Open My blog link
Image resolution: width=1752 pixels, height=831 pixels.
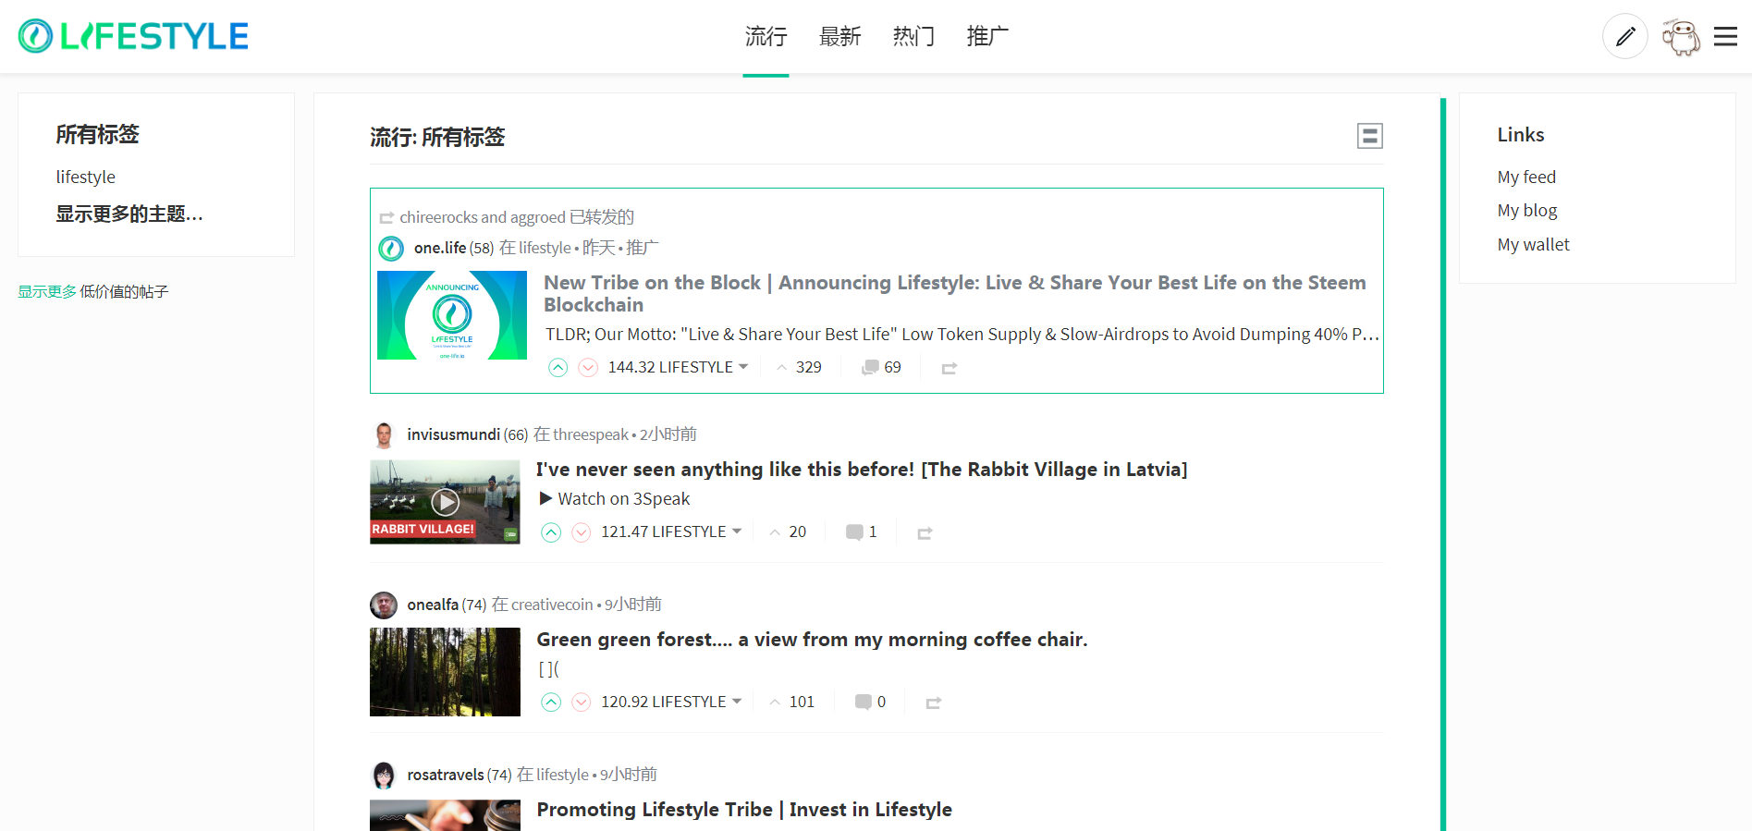coord(1527,211)
